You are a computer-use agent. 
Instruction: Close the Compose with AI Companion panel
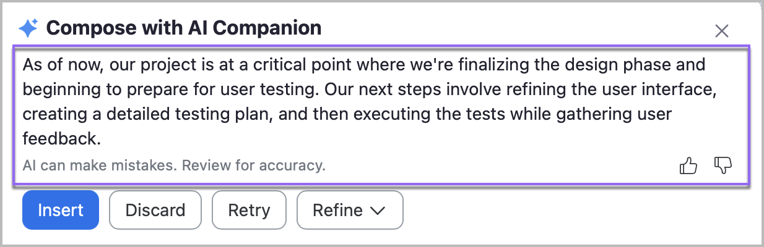coord(721,31)
